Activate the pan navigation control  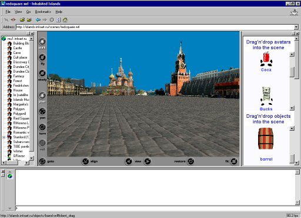click(42, 111)
